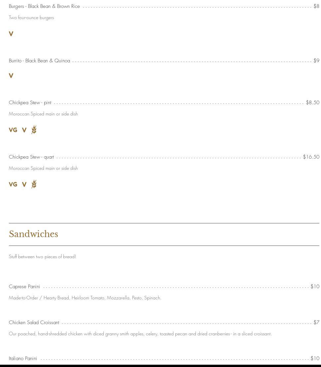
Task: Click the $8.50 price for the pint stew
Action: tap(312, 103)
